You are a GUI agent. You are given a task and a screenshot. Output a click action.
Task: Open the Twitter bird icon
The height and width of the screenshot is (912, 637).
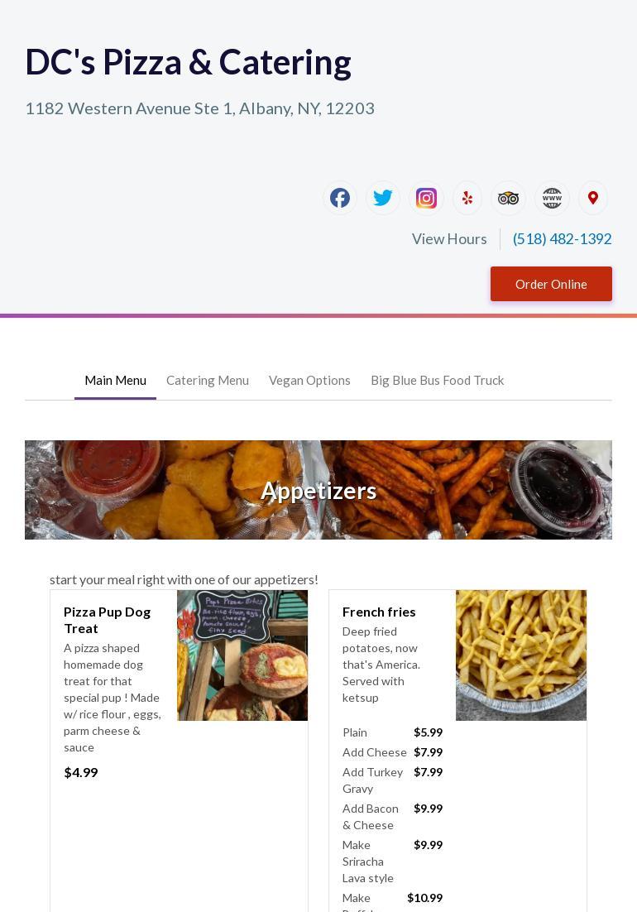(x=383, y=198)
